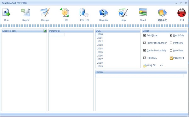Click the Work Dir folder icon
Screen dimensions: 189x117
click(x=145, y=66)
